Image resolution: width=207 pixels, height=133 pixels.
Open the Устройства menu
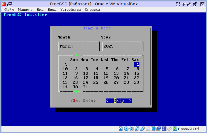click(70, 10)
